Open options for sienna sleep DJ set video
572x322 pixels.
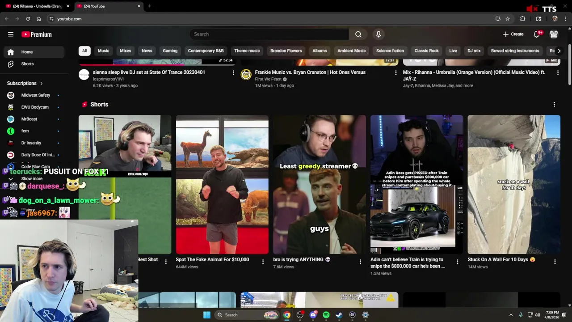tap(233, 73)
